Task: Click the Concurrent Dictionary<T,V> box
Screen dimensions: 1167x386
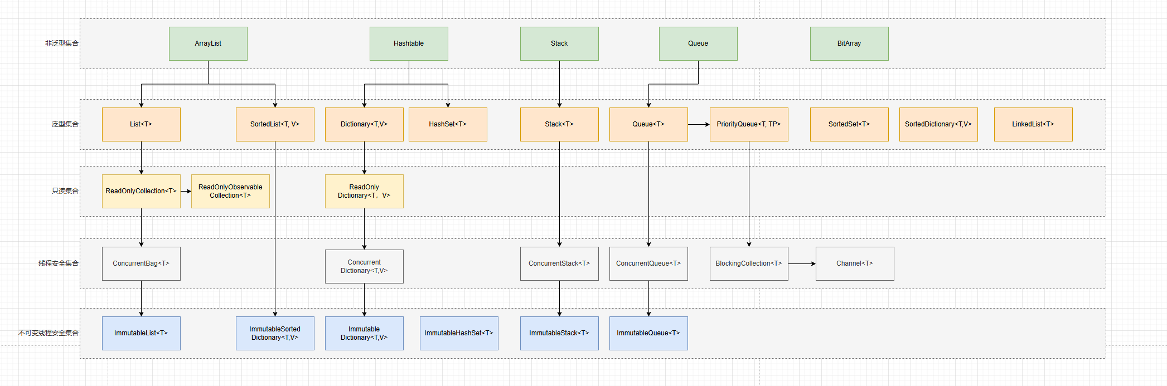Action: pyautogui.click(x=364, y=266)
